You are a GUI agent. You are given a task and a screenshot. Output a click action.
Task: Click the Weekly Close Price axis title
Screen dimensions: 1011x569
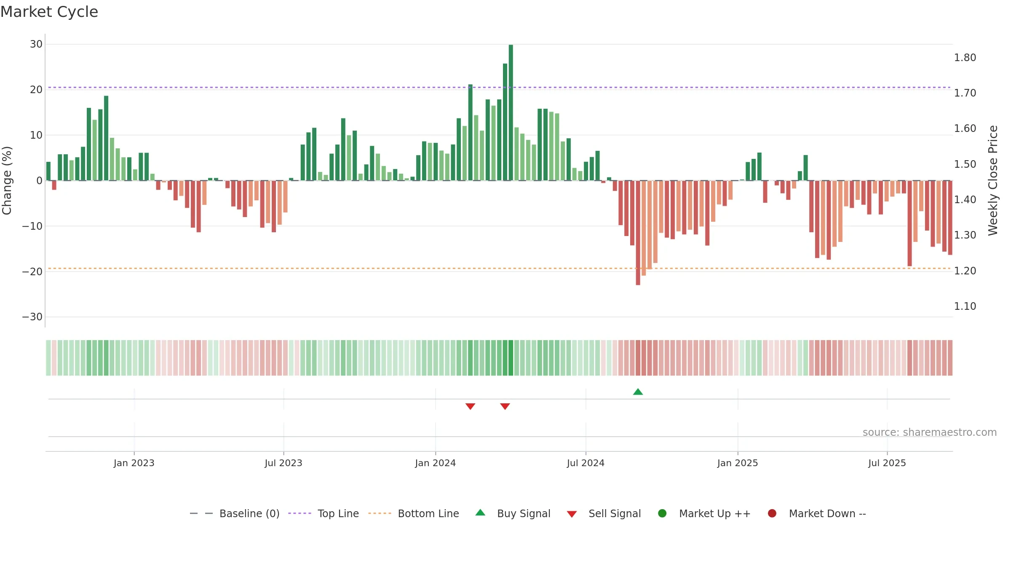tap(993, 180)
